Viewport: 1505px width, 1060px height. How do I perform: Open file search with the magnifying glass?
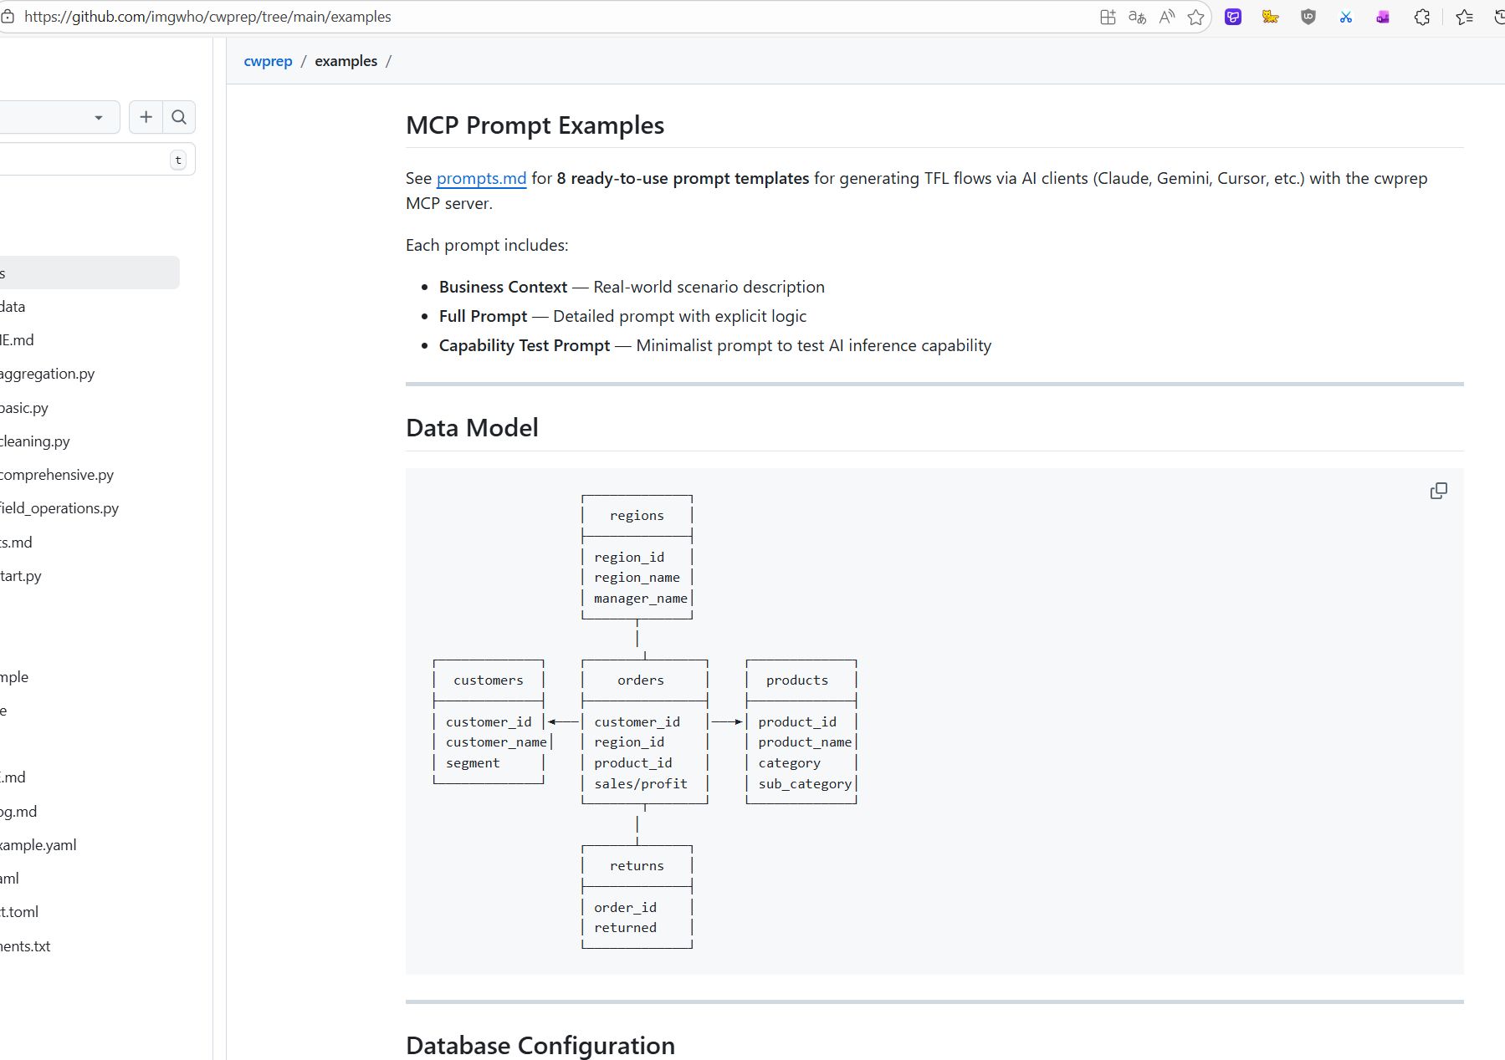click(178, 117)
